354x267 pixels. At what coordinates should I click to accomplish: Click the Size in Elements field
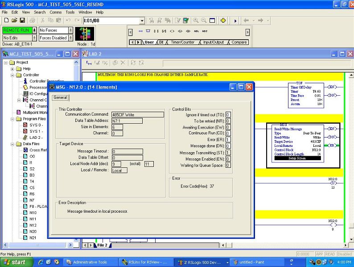pos(117,127)
